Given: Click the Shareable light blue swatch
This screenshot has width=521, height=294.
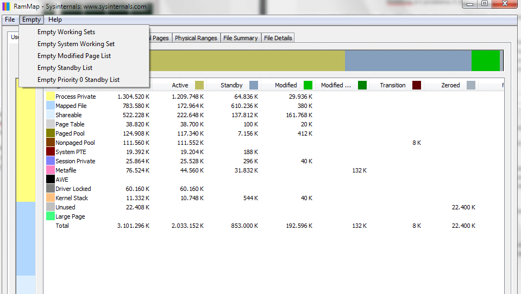Looking at the screenshot, I should [x=51, y=115].
